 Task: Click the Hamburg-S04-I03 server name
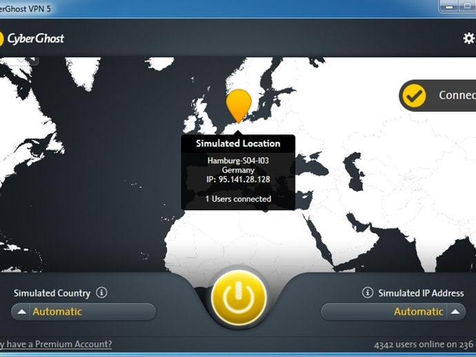coord(238,161)
